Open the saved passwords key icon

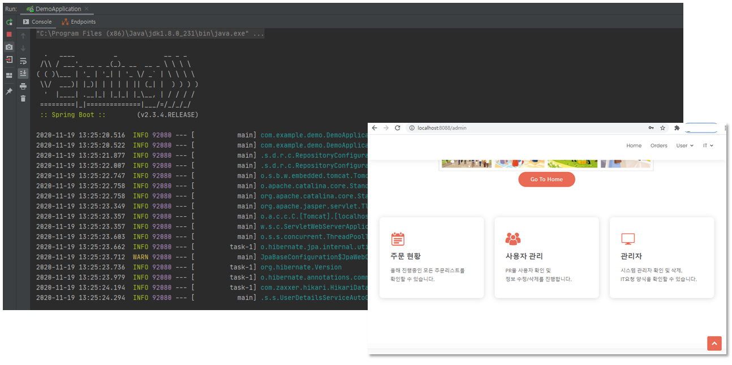click(651, 128)
